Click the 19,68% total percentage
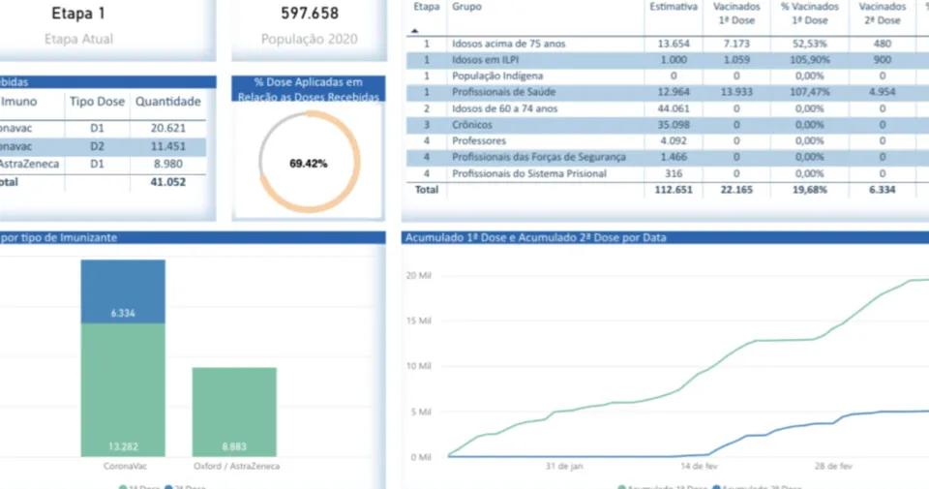This screenshot has height=489, width=929. click(x=809, y=190)
